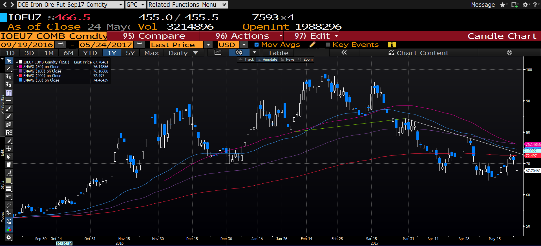Expand the USD currency dropdown
This screenshot has width=541, height=246.
pyautogui.click(x=244, y=45)
